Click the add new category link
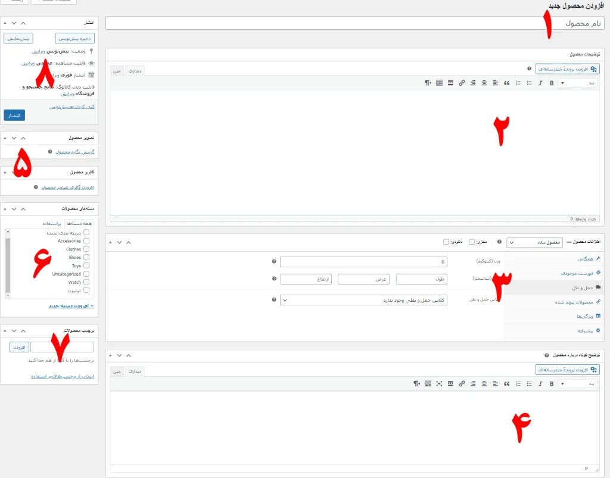This screenshot has width=610, height=478. (71, 305)
